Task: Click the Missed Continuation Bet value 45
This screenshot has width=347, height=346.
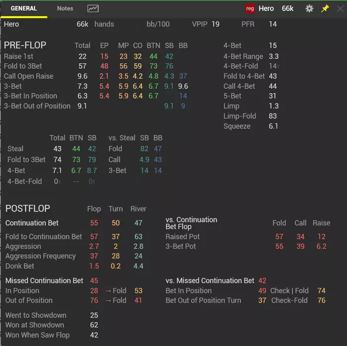Action: click(x=94, y=281)
